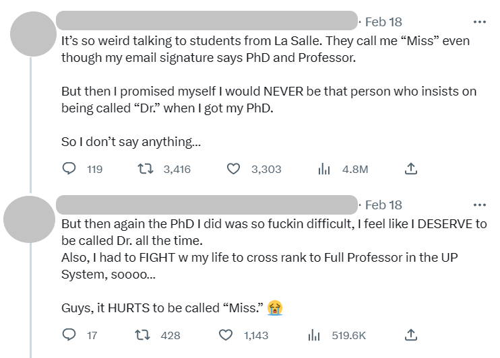Open tweet text about deserving Dr. title
This screenshot has width=500, height=358.
pos(274,266)
